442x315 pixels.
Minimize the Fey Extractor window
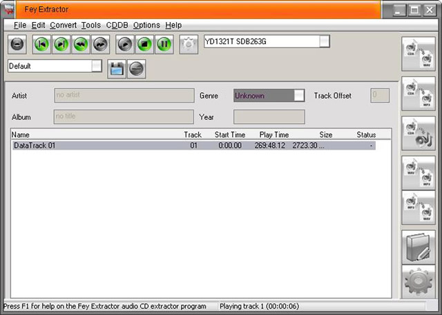click(x=398, y=10)
